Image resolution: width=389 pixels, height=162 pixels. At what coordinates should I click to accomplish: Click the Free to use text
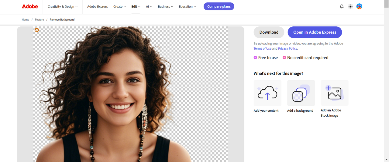(268, 58)
